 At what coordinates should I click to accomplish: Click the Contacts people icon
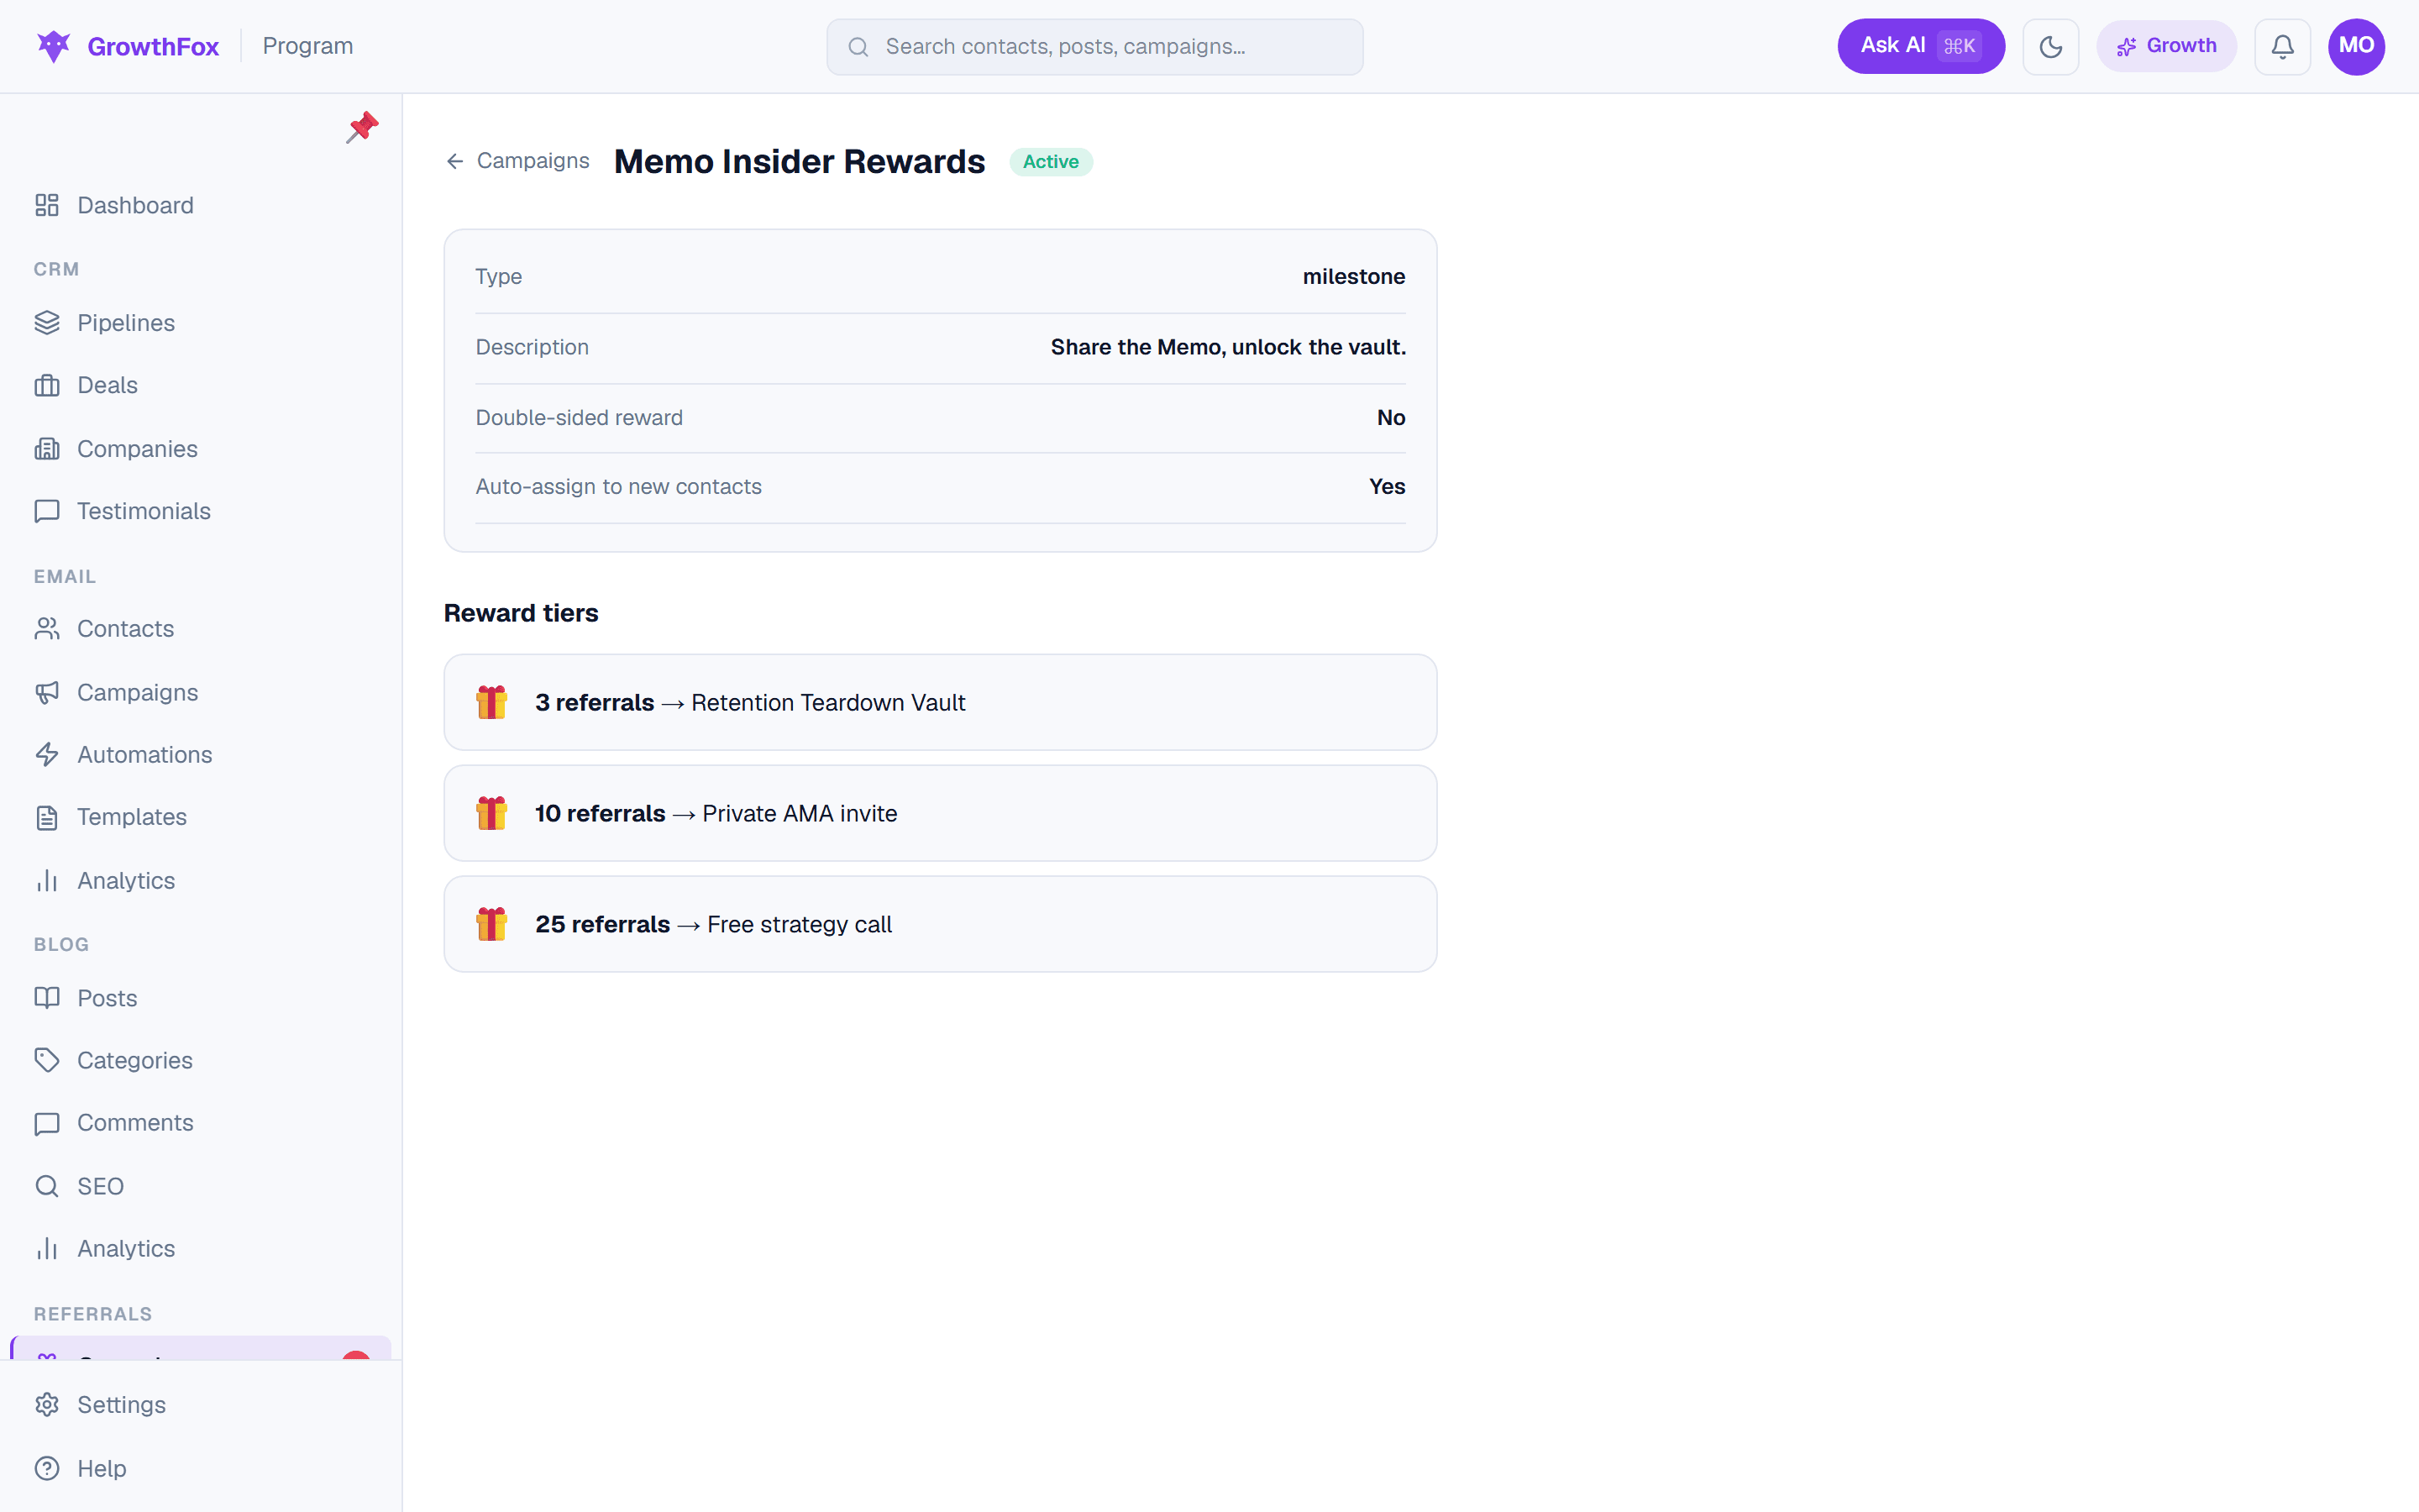(x=47, y=629)
